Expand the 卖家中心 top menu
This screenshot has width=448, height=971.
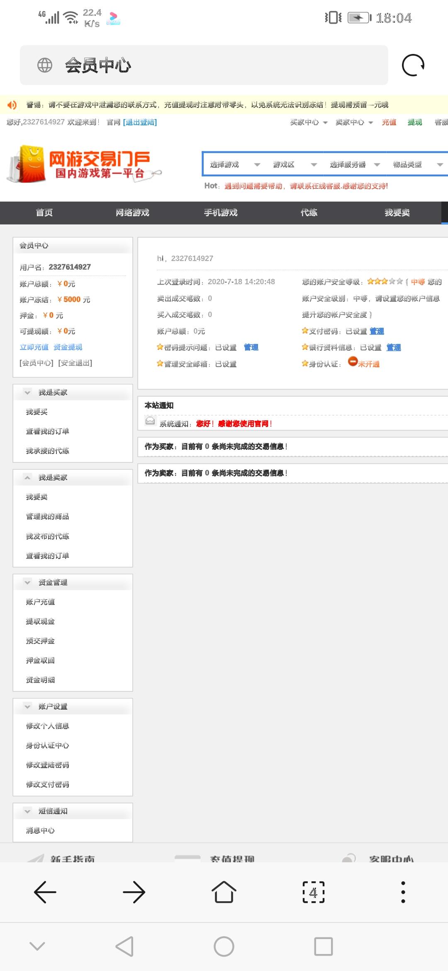pos(354,122)
